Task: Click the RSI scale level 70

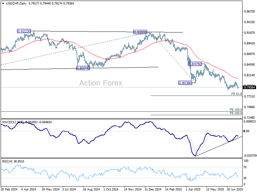Action: coord(245,167)
